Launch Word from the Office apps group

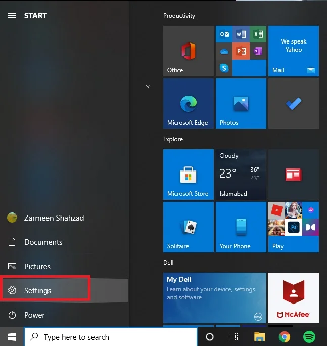[x=241, y=34]
